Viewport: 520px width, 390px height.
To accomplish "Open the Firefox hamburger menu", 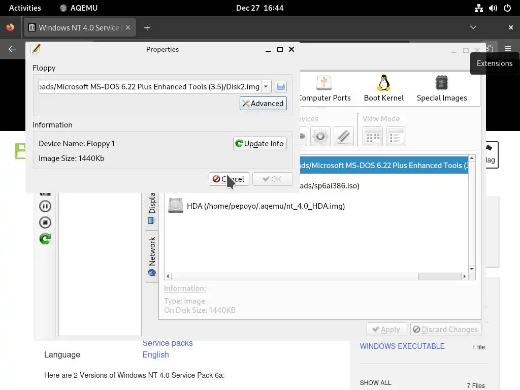I will pyautogui.click(x=508, y=49).
